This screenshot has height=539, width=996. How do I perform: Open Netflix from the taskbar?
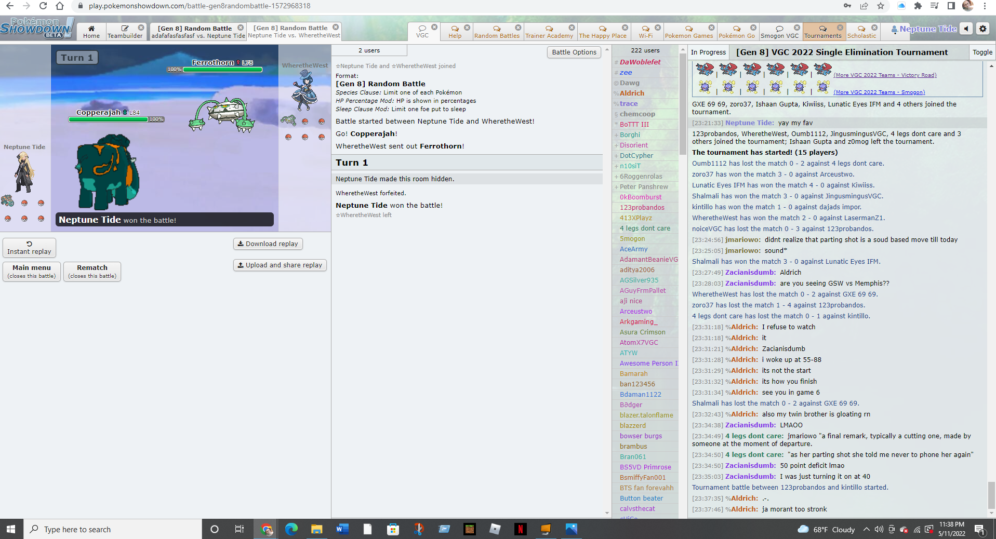click(520, 529)
